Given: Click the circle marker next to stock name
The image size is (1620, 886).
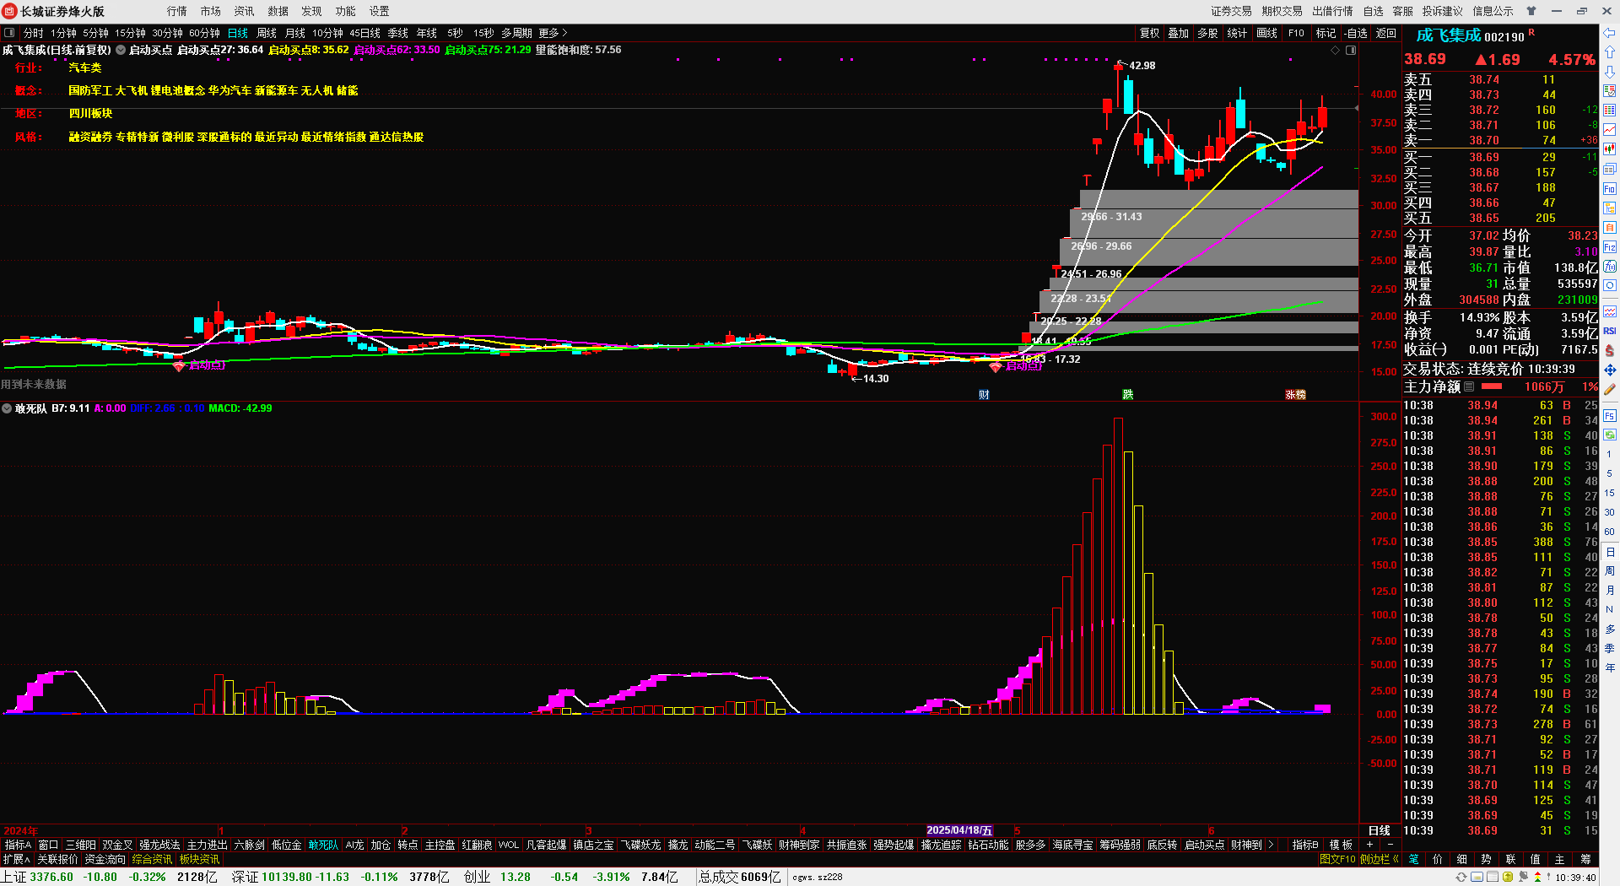Looking at the screenshot, I should click(121, 51).
